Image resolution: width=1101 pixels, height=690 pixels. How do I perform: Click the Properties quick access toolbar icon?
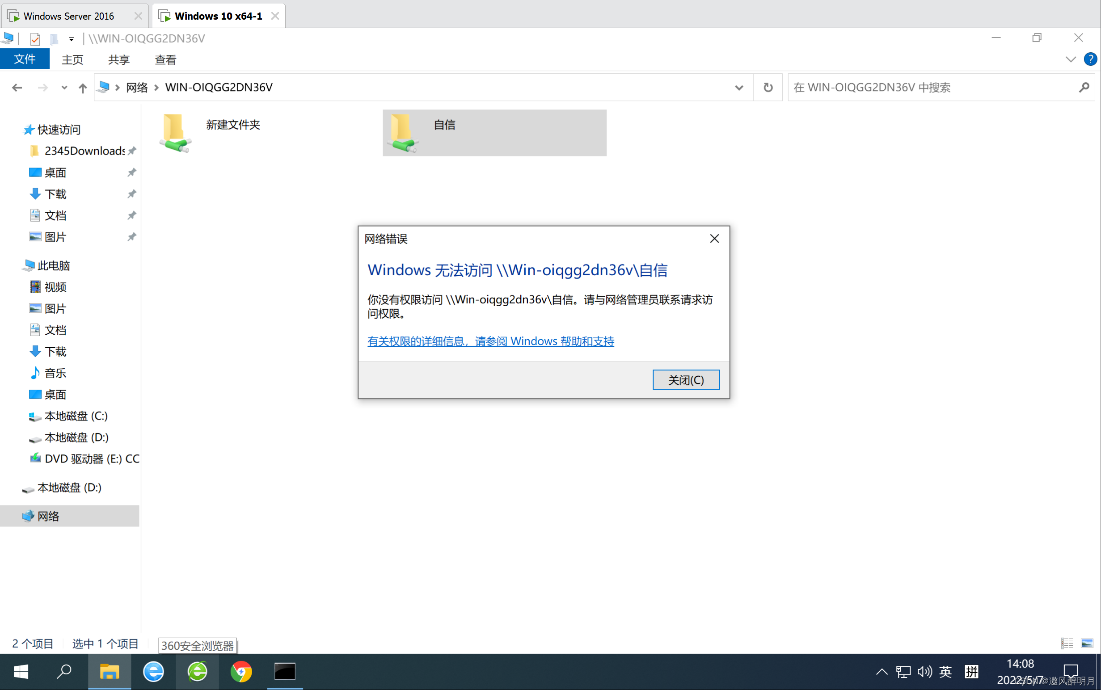coord(35,39)
